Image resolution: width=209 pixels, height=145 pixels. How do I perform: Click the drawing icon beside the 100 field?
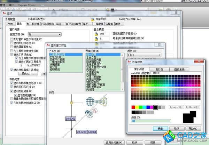coord(96,34)
